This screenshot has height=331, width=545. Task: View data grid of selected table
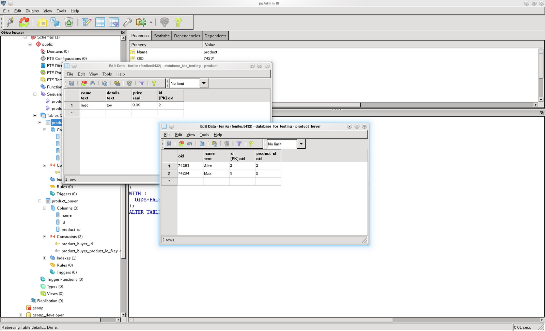pos(100,22)
